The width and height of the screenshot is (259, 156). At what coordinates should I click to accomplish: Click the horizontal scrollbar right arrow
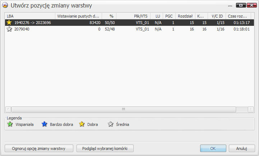tap(251, 109)
